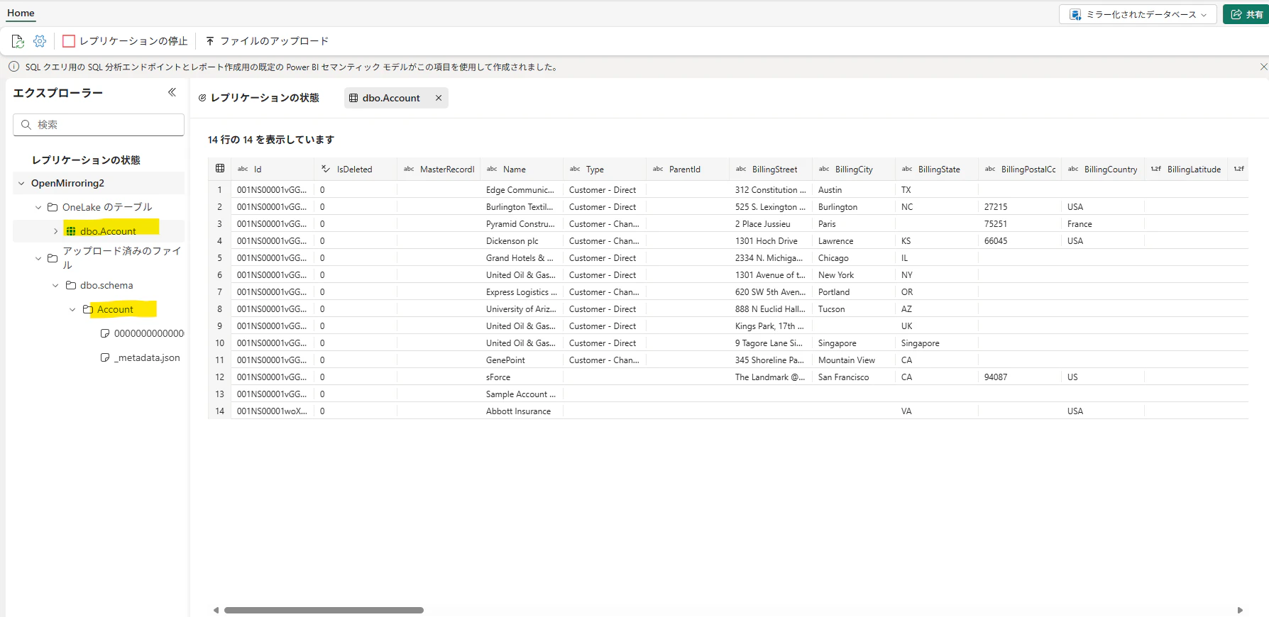This screenshot has width=1269, height=617.
Task: Select the MasterRecordI column header
Action: 439,169
